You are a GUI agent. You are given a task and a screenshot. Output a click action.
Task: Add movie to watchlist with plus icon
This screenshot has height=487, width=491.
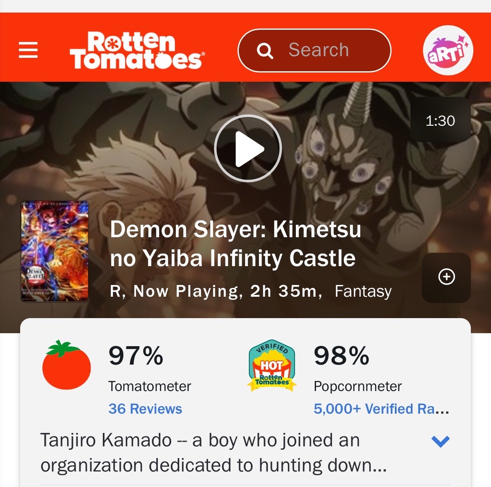[446, 277]
